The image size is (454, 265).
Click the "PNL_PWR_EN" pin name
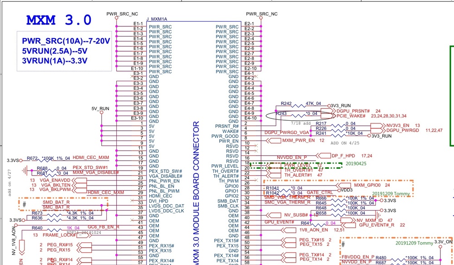click(164, 181)
